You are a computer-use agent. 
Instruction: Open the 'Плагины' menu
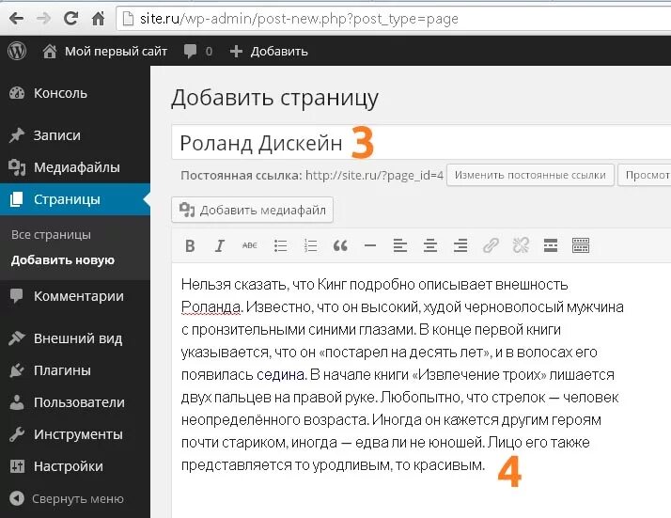(75, 370)
